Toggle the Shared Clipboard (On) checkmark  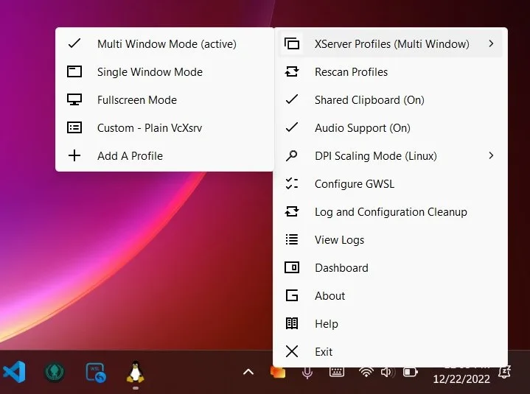click(x=292, y=99)
